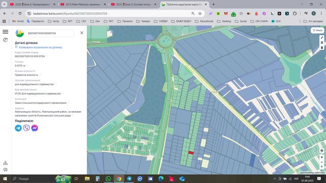Switch to Peter Peterson YouTube tab

83,5
